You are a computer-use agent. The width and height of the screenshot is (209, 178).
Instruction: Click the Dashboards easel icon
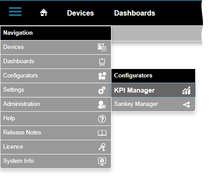pos(102,62)
